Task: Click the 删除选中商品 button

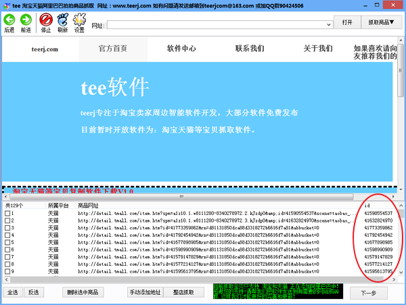Action: (83, 292)
